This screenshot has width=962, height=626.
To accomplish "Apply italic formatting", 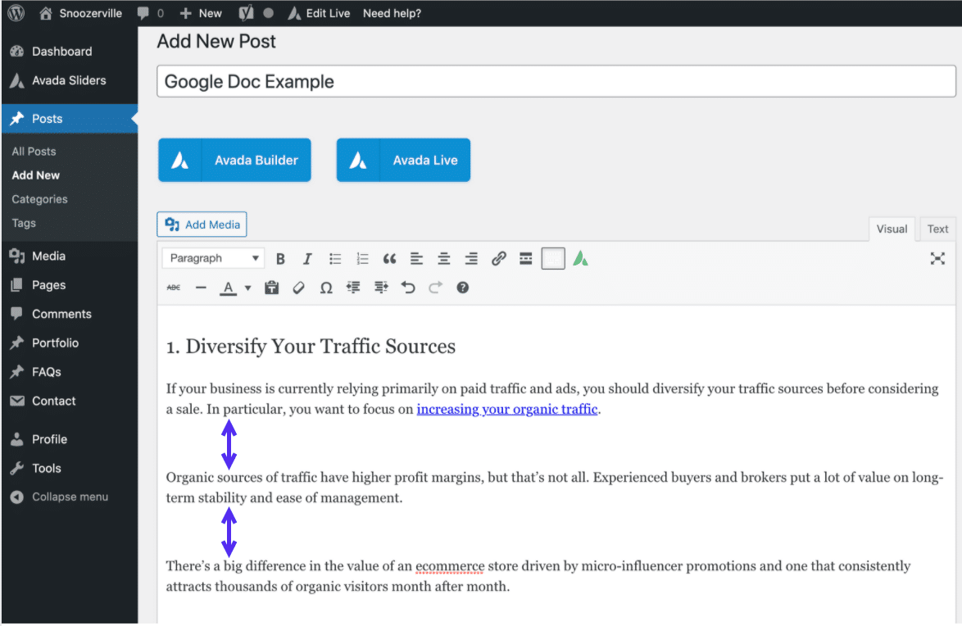I will coord(307,258).
